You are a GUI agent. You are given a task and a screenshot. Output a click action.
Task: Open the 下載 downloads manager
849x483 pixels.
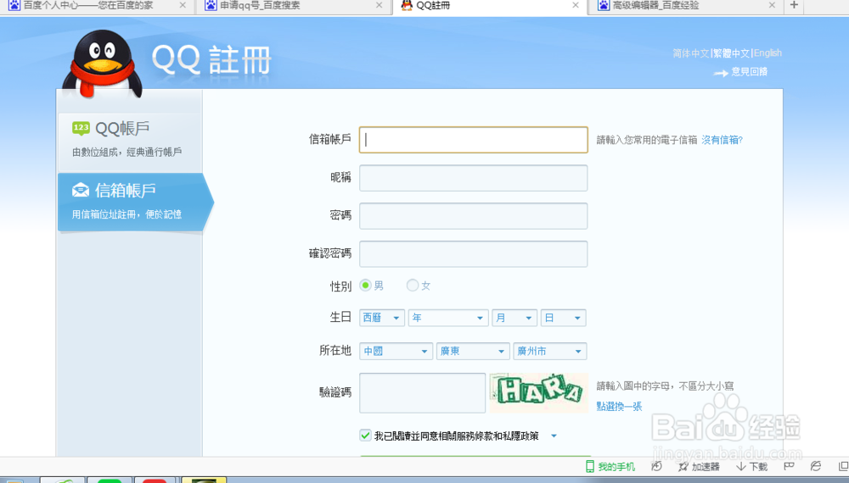(x=751, y=466)
